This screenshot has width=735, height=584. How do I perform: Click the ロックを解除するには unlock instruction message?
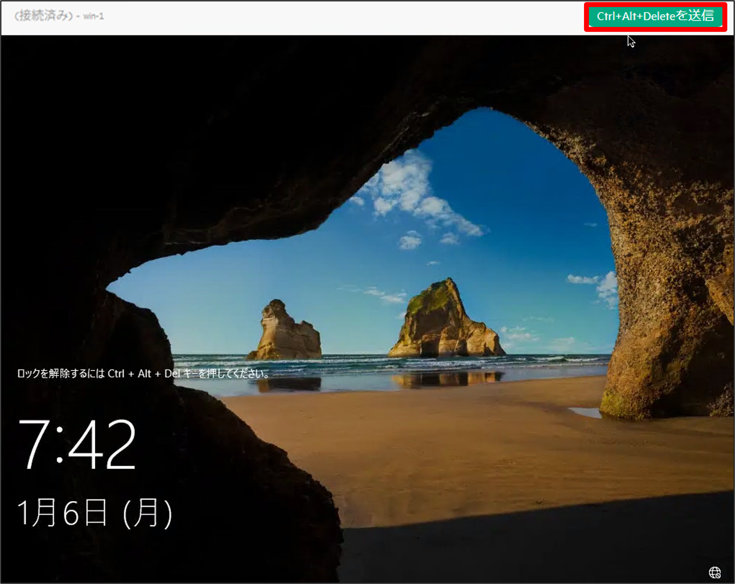pyautogui.click(x=143, y=374)
